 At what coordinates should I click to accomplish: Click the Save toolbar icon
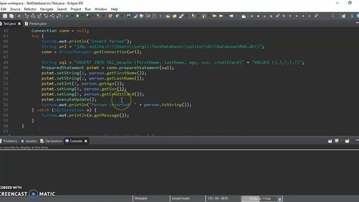coord(5,16)
